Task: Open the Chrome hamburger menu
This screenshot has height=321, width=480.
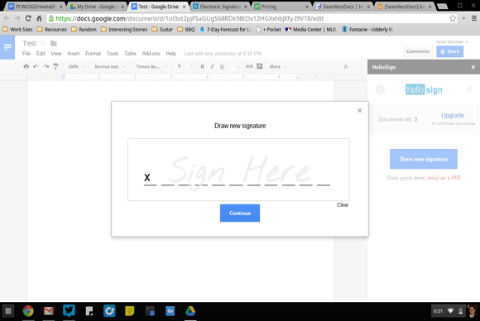Action: click(474, 18)
